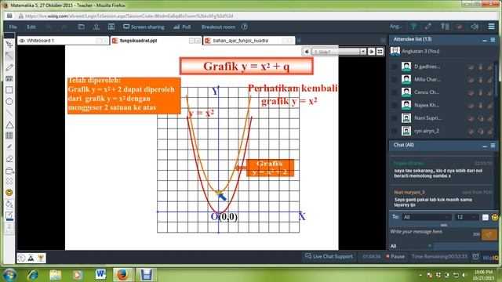Click the alarm clock icon near Time Remaining
This screenshot has width=502, height=282.
tap(476, 257)
